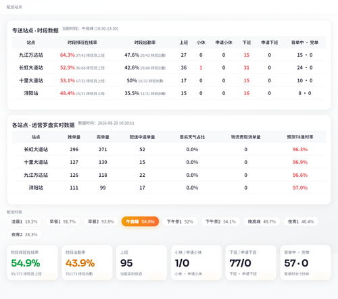The height and width of the screenshot is (299, 338).
Task: Click the 52 配送中运单量 value
Action: [x=142, y=149]
